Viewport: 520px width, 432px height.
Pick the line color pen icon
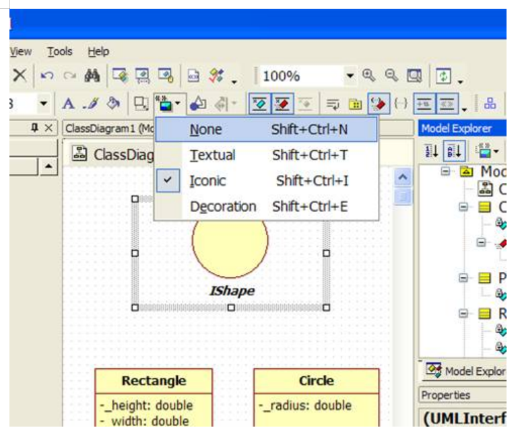(x=91, y=104)
